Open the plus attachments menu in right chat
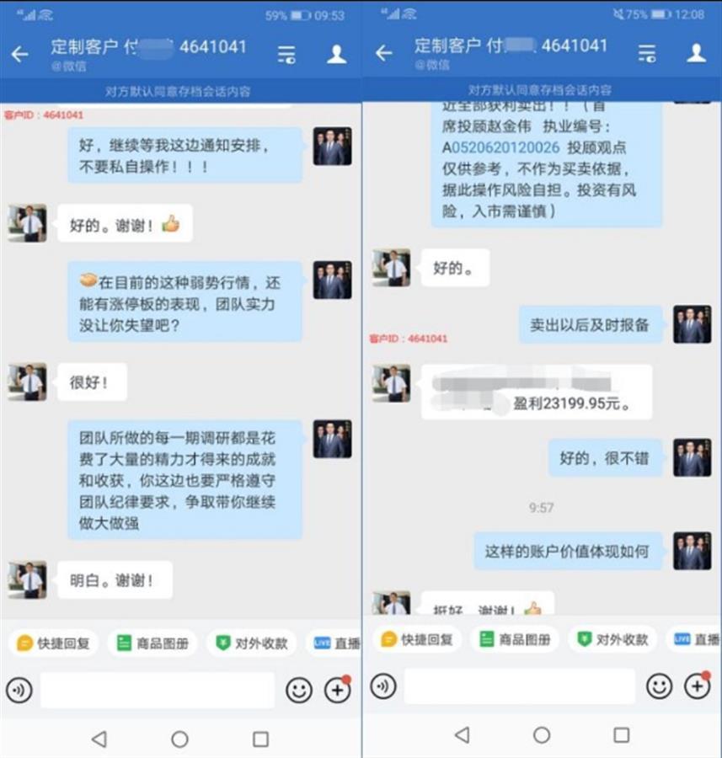This screenshot has height=758, width=722. 698,686
